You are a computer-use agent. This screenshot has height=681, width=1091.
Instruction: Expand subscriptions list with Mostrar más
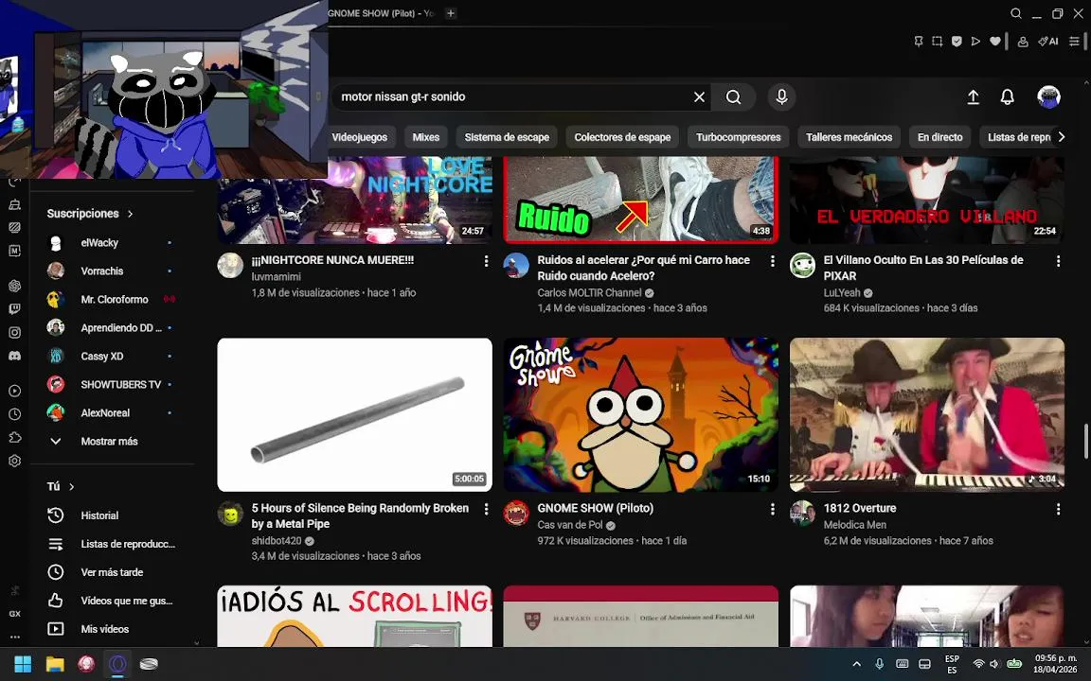[x=109, y=442]
